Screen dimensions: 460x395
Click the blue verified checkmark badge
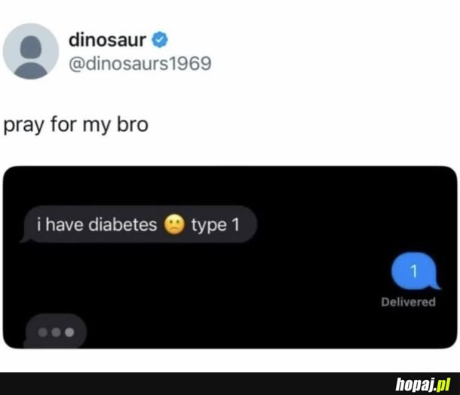[160, 40]
